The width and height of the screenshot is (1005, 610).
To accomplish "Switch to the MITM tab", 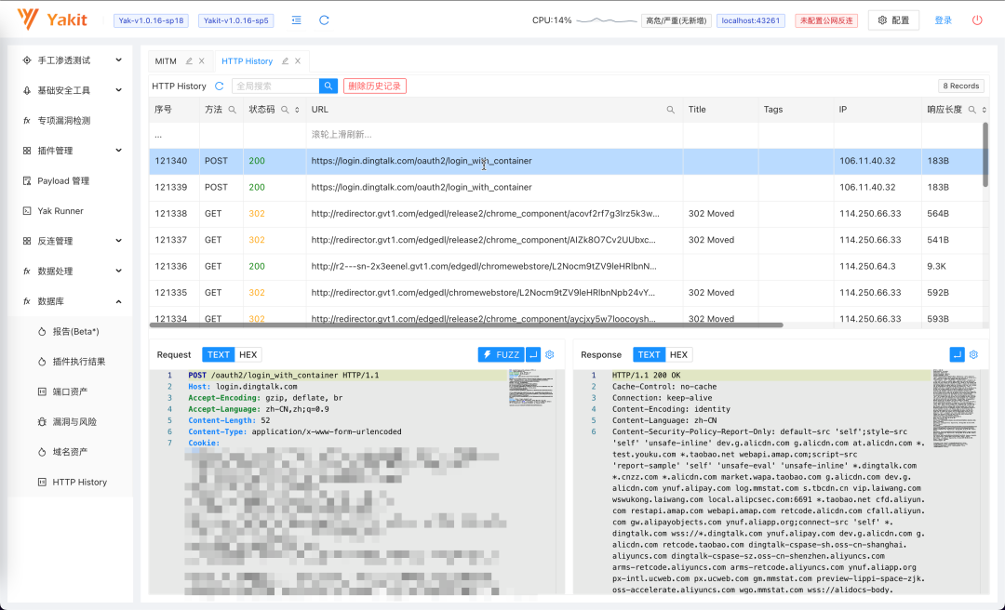I will tap(166, 61).
